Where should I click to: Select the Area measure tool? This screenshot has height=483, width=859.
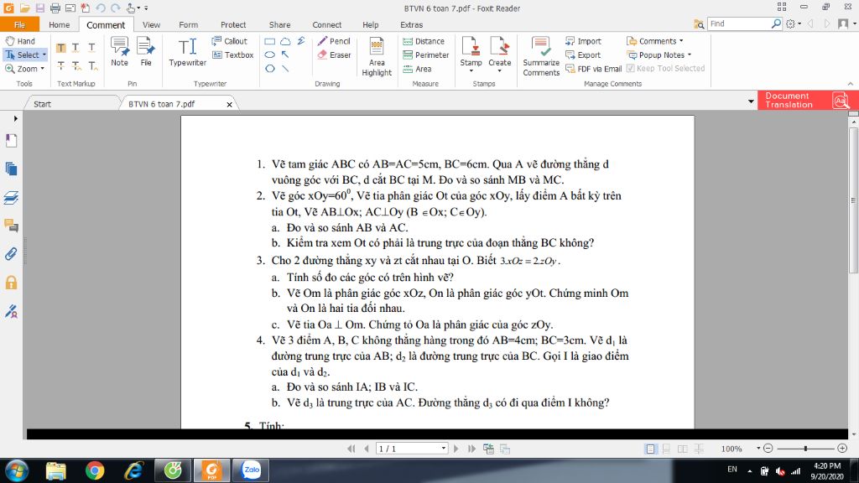pos(417,69)
